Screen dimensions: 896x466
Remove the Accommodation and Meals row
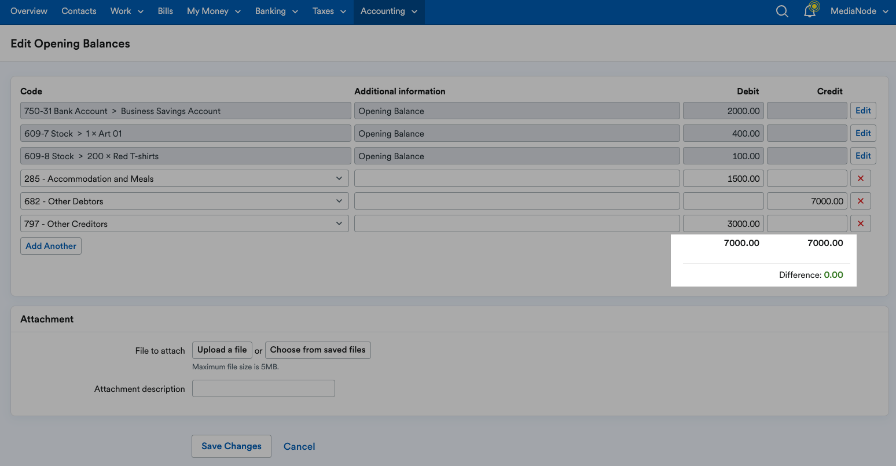click(861, 178)
